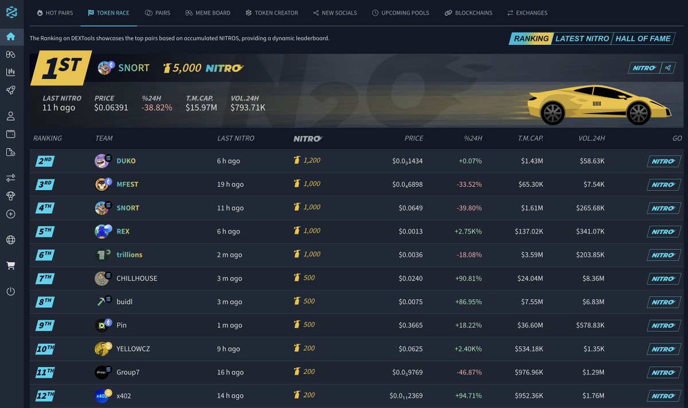This screenshot has height=408, width=688.
Task: Click the globe icon in sidebar
Action: (x=10, y=240)
